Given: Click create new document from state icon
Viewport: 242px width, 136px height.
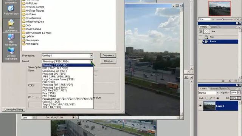Looking at the screenshot, I should [x=223, y=81].
